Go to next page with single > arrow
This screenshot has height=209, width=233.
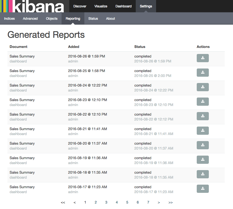pos(159,202)
